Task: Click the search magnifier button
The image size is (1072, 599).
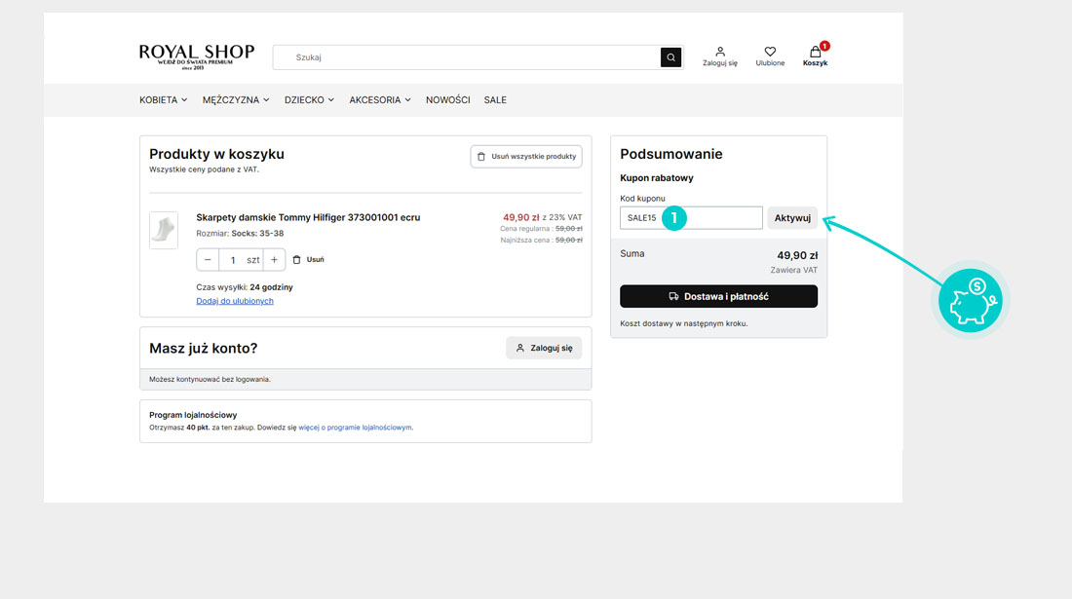Action: [670, 57]
